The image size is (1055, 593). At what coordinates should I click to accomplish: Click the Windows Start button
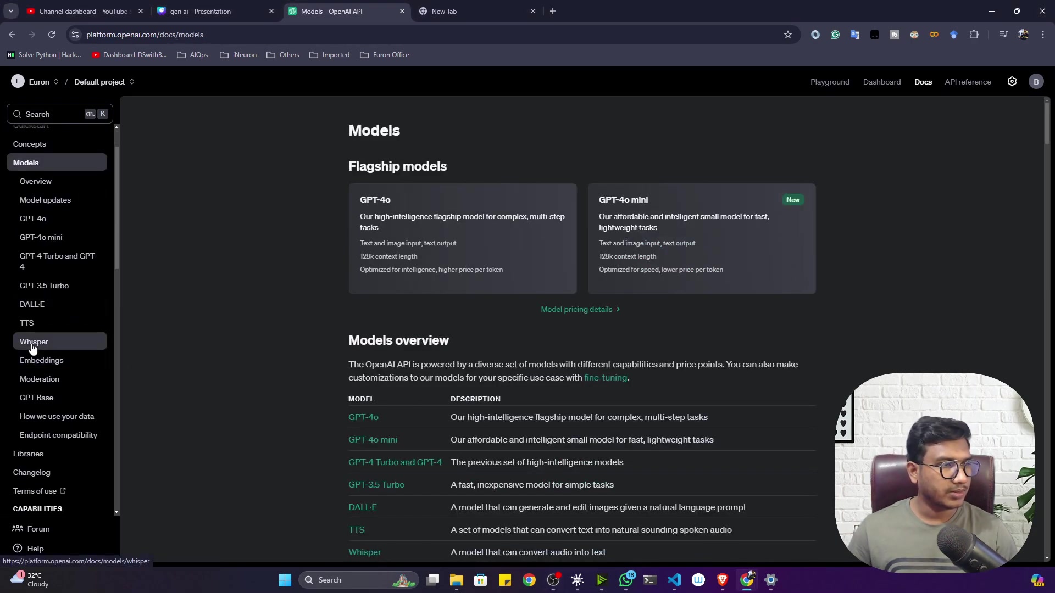click(x=285, y=580)
